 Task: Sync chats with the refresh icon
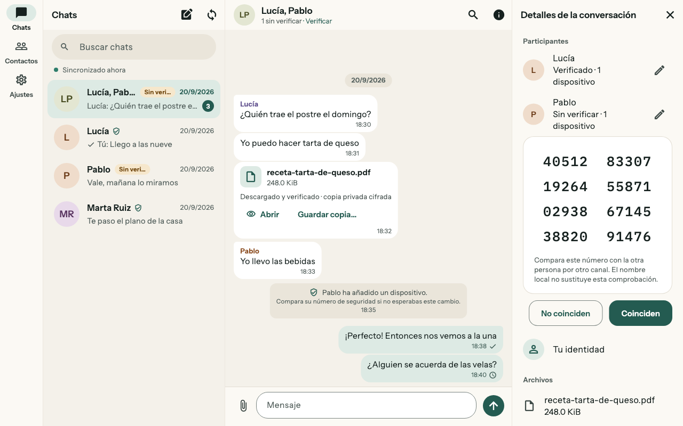pyautogui.click(x=212, y=15)
